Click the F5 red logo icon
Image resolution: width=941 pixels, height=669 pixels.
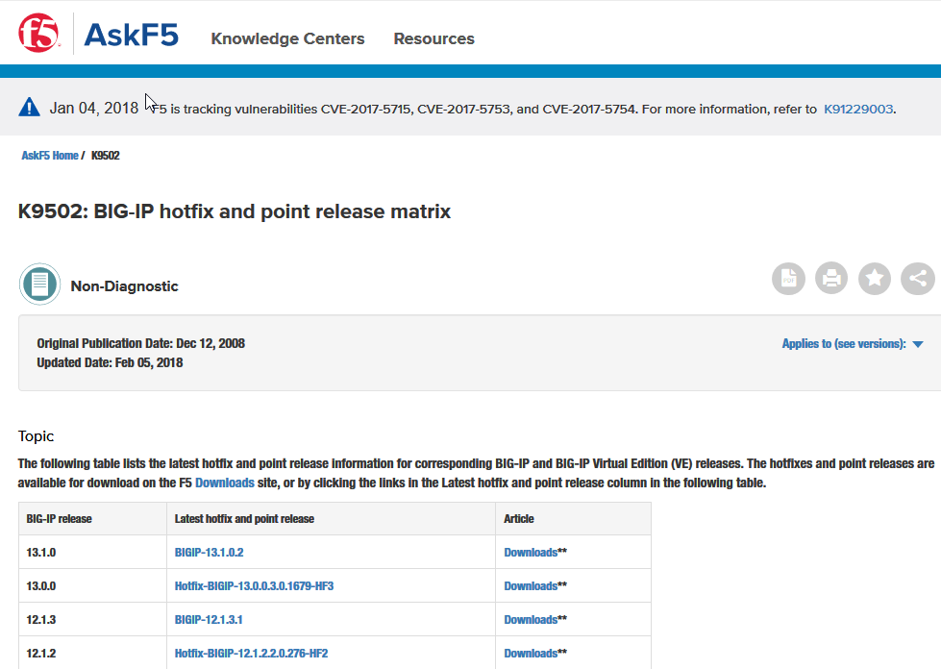[x=39, y=34]
